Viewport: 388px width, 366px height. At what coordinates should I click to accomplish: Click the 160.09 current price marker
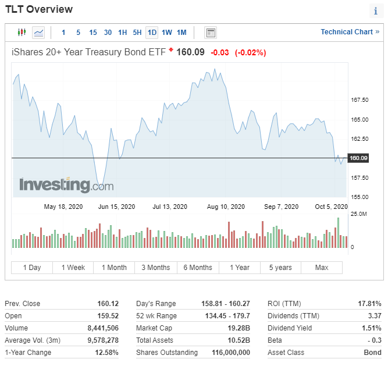(x=358, y=158)
